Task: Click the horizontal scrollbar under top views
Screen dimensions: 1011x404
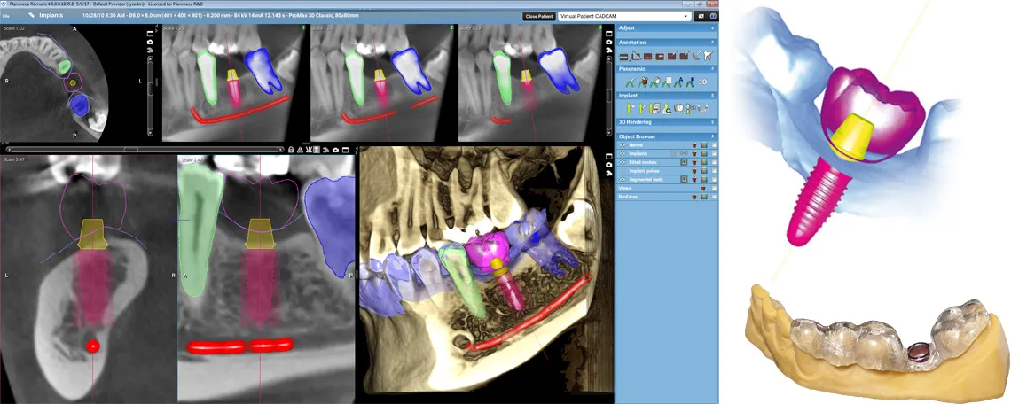Action: click(146, 150)
